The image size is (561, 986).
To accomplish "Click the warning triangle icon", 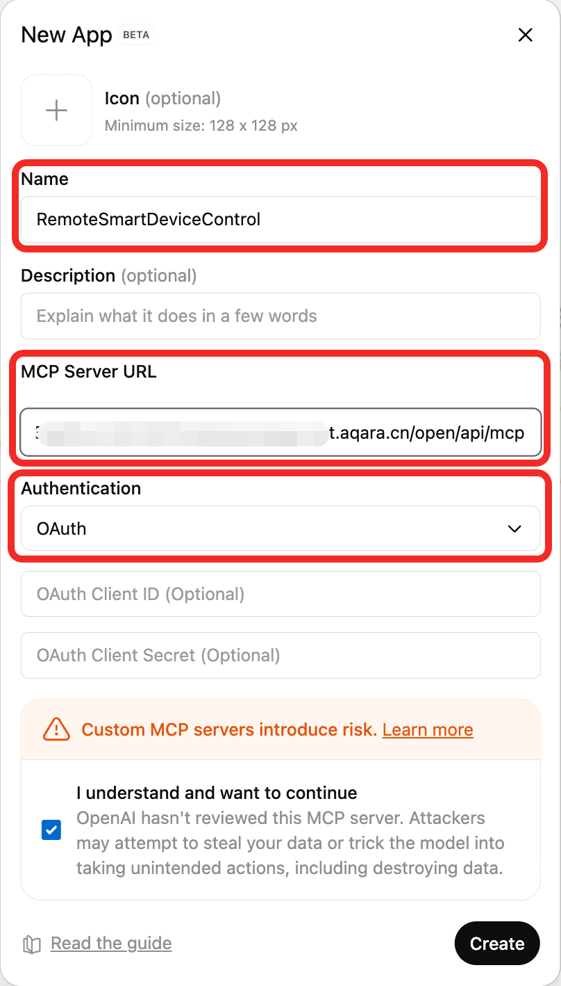I will point(56,729).
